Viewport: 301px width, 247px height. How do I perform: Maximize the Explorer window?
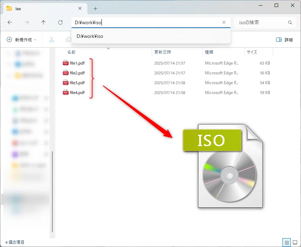coord(276,5)
